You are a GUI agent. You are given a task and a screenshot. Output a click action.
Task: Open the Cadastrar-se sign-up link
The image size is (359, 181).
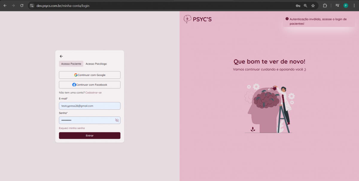tap(93, 93)
